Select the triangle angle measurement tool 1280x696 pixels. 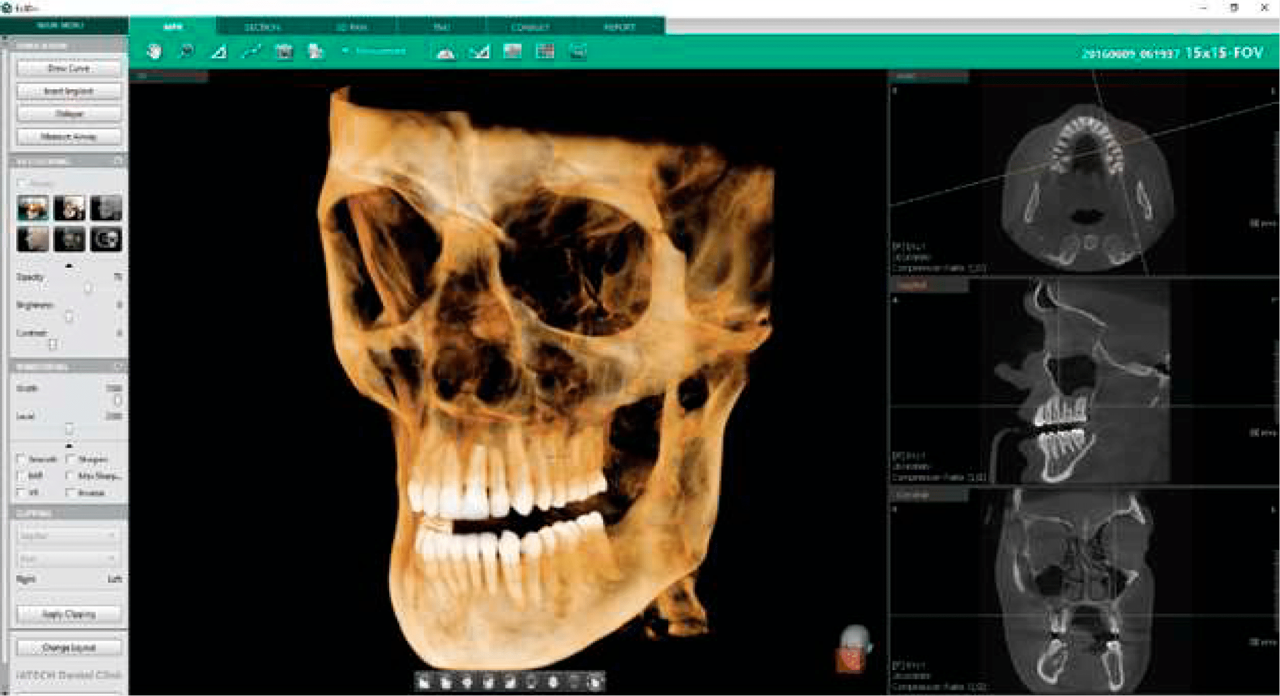click(x=219, y=52)
